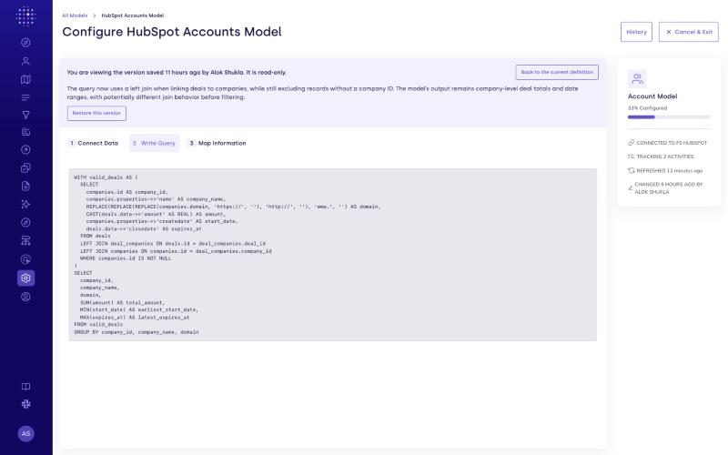The image size is (728, 455).
Task: Click Refreshed 12 minutes ago text
Action: (669, 170)
